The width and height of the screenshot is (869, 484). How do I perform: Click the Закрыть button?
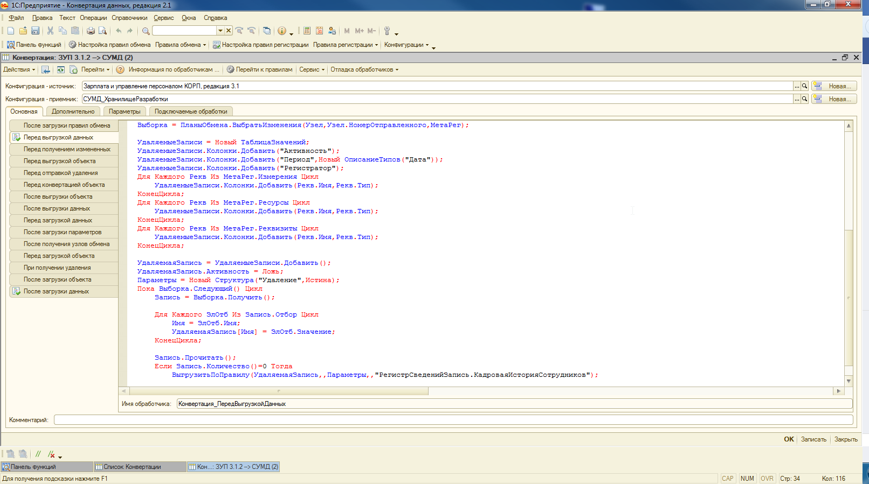[846, 439]
